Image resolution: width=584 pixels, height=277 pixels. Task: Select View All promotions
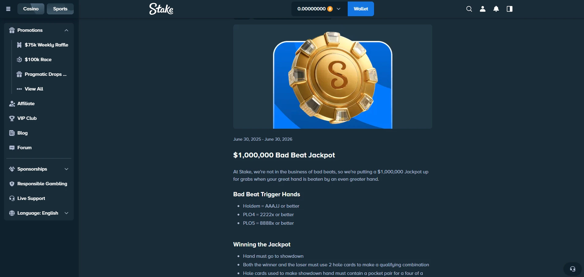click(43, 89)
